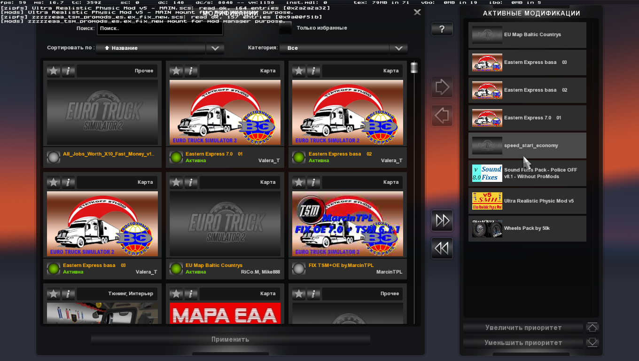Click the All_Jobs_Worth_X10 mod thumbnail image
This screenshot has width=639, height=361.
[x=102, y=112]
